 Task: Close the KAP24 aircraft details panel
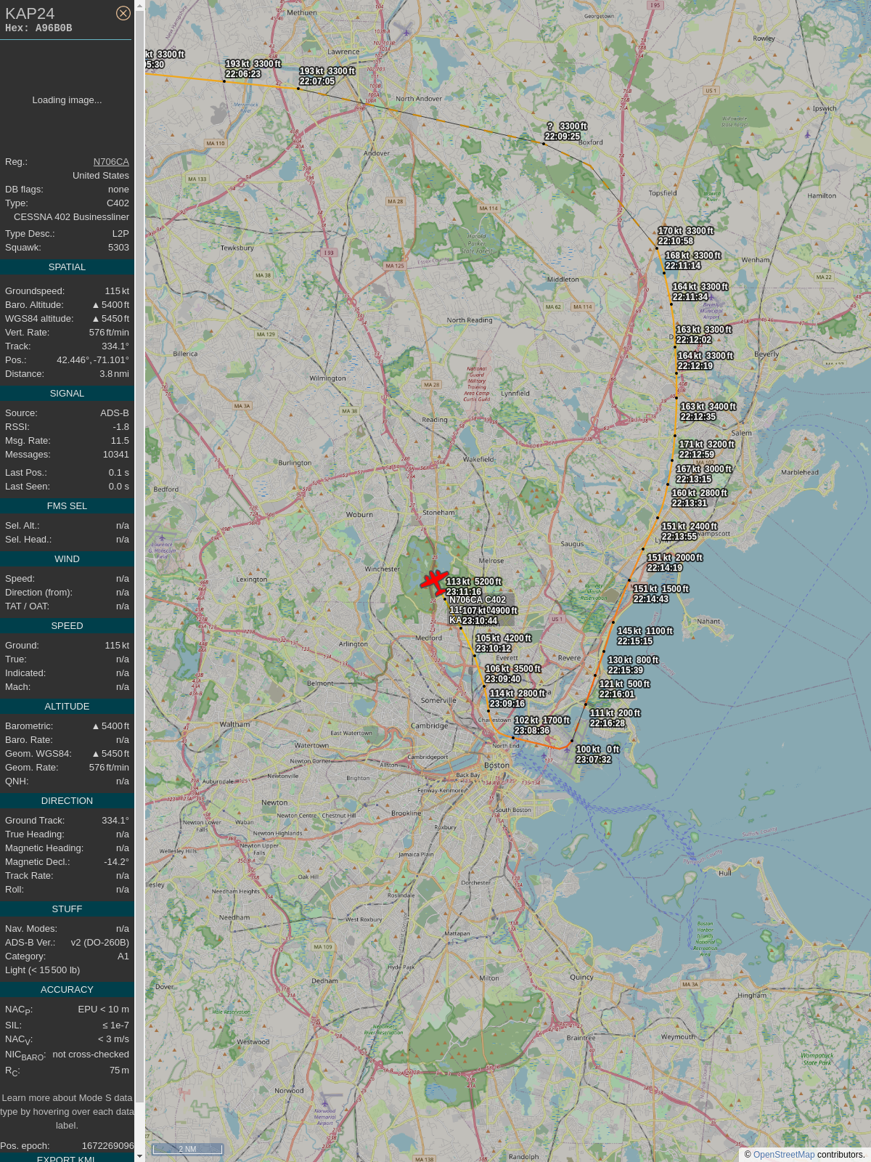point(123,13)
